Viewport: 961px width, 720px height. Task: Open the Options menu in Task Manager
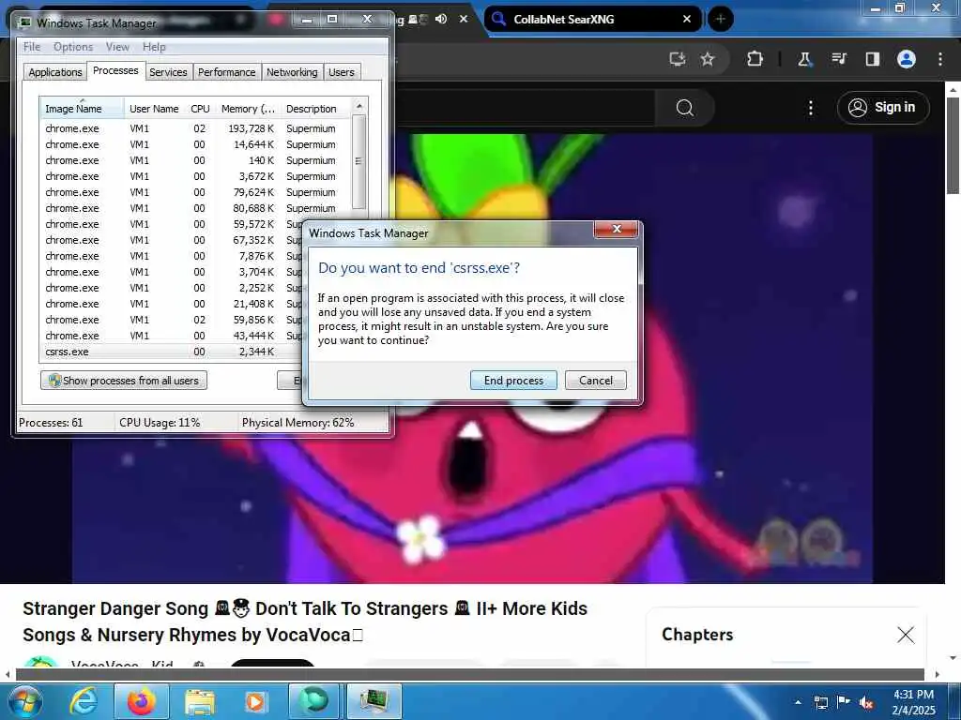[73, 47]
